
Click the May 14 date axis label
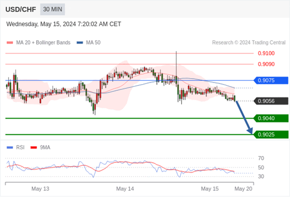[125, 189]
